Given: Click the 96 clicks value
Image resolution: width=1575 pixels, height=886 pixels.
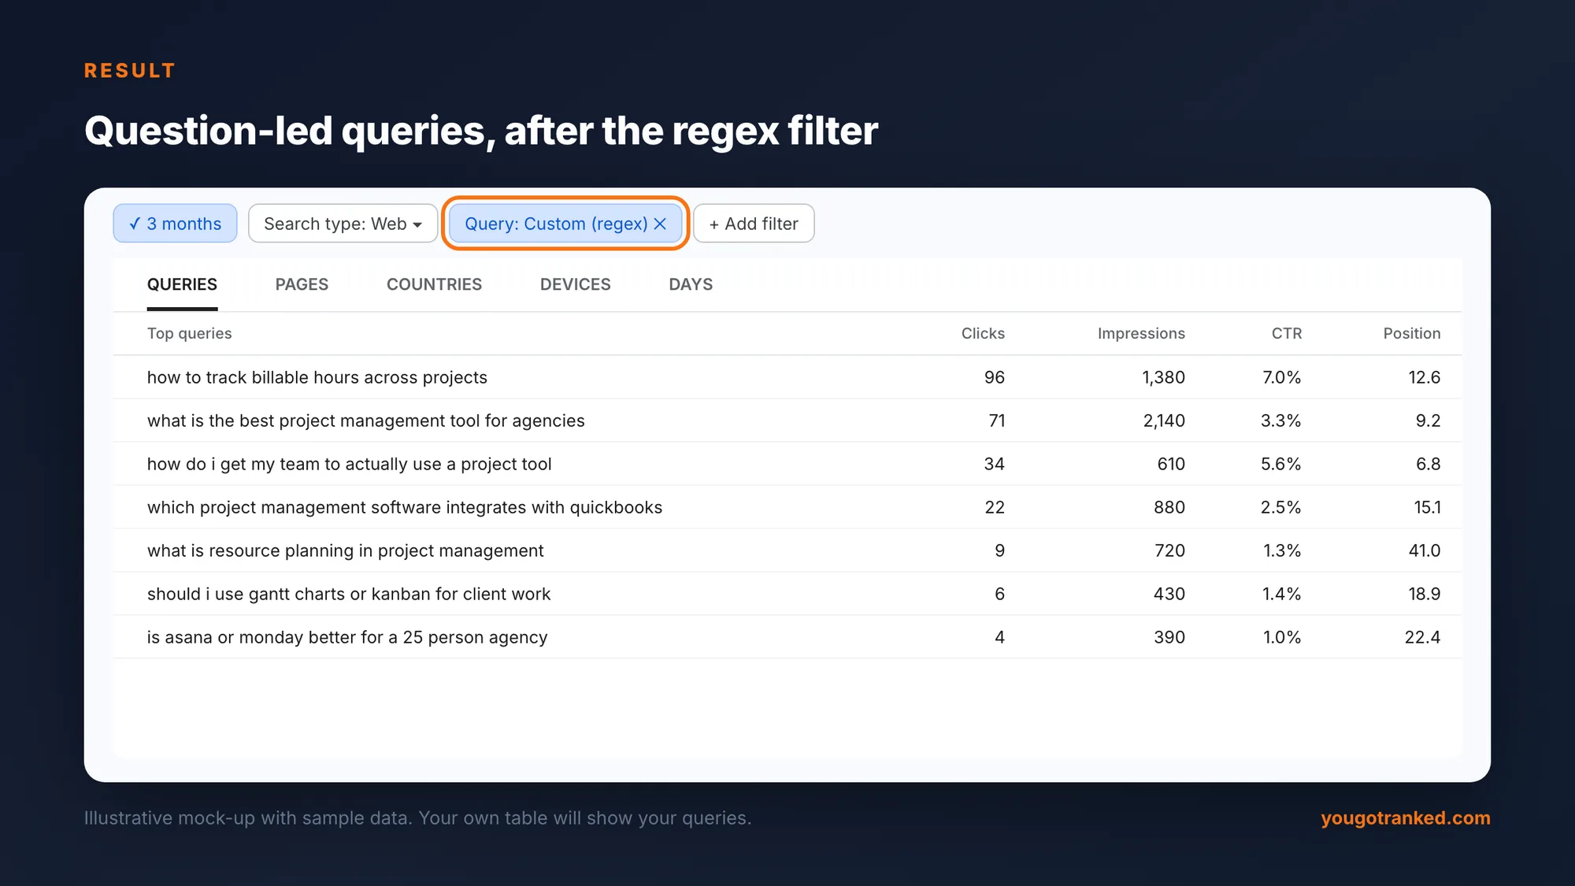Looking at the screenshot, I should [994, 377].
